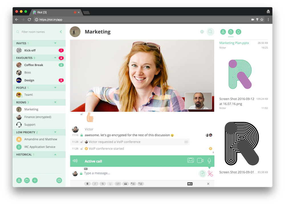Click the Filter room names field
The height and width of the screenshot is (205, 285).
tap(37, 32)
